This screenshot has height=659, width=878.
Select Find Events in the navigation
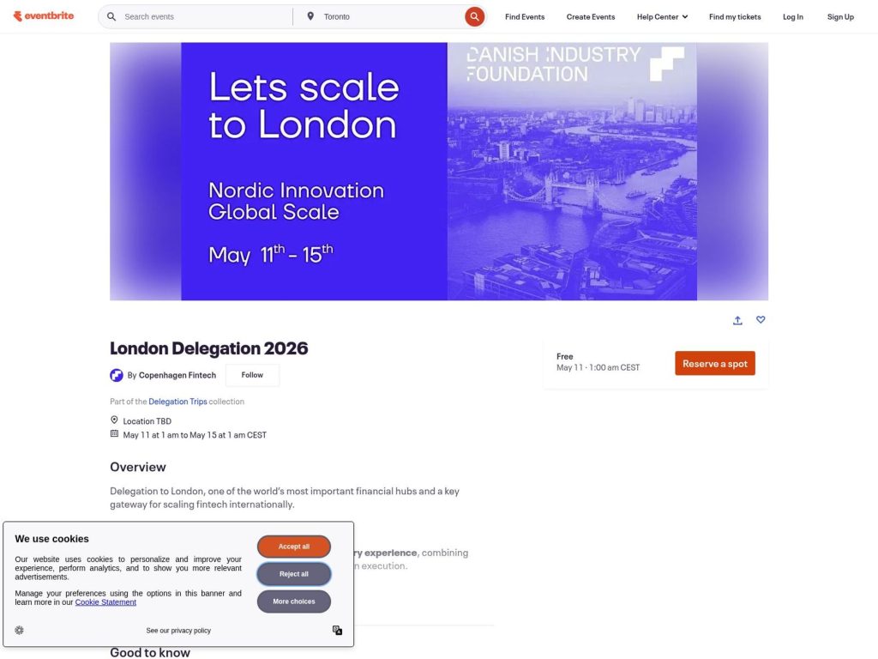click(524, 16)
